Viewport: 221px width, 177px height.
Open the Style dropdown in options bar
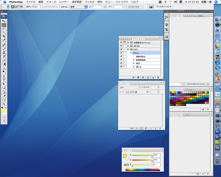(x=79, y=7)
